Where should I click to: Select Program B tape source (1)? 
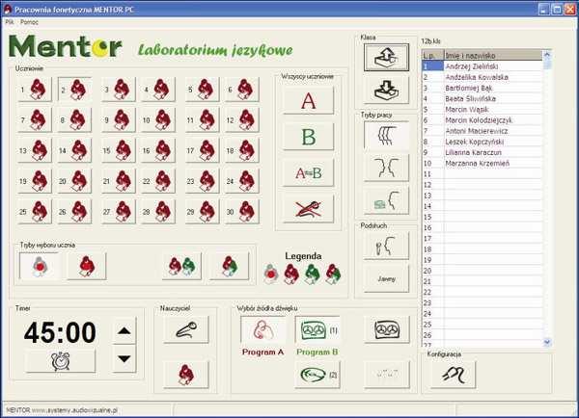pos(317,329)
